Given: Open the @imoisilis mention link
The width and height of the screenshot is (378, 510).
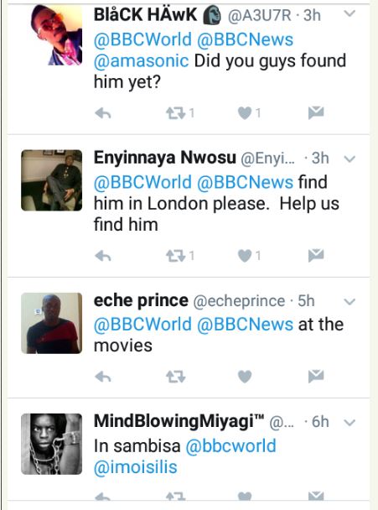Looking at the screenshot, I should (135, 467).
